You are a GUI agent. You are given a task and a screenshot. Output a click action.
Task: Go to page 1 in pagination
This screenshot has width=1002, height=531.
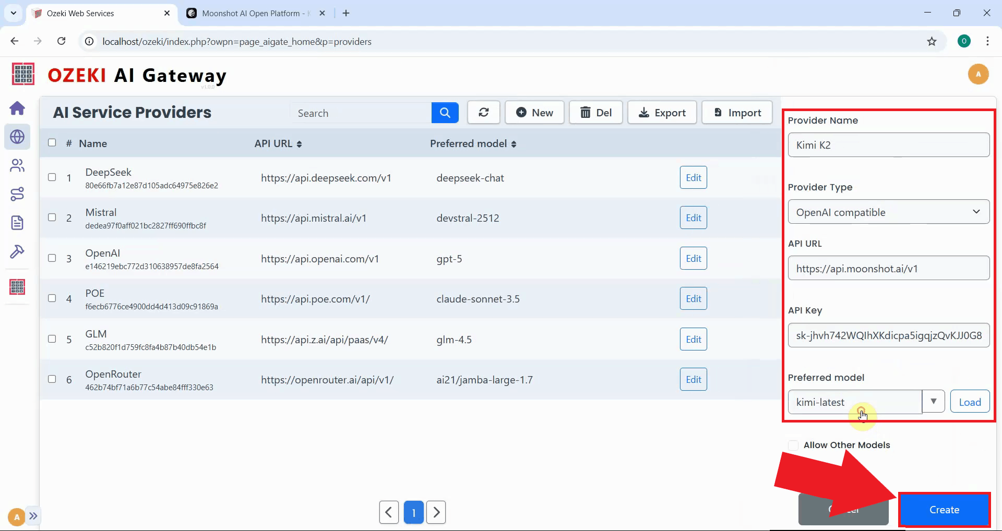[x=413, y=512]
